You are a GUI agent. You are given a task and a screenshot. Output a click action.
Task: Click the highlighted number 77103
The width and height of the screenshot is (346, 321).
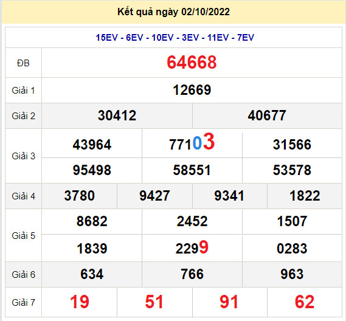click(x=192, y=142)
